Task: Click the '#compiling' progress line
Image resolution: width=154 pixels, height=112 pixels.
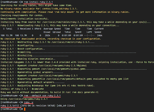Action: click(x=68, y=52)
